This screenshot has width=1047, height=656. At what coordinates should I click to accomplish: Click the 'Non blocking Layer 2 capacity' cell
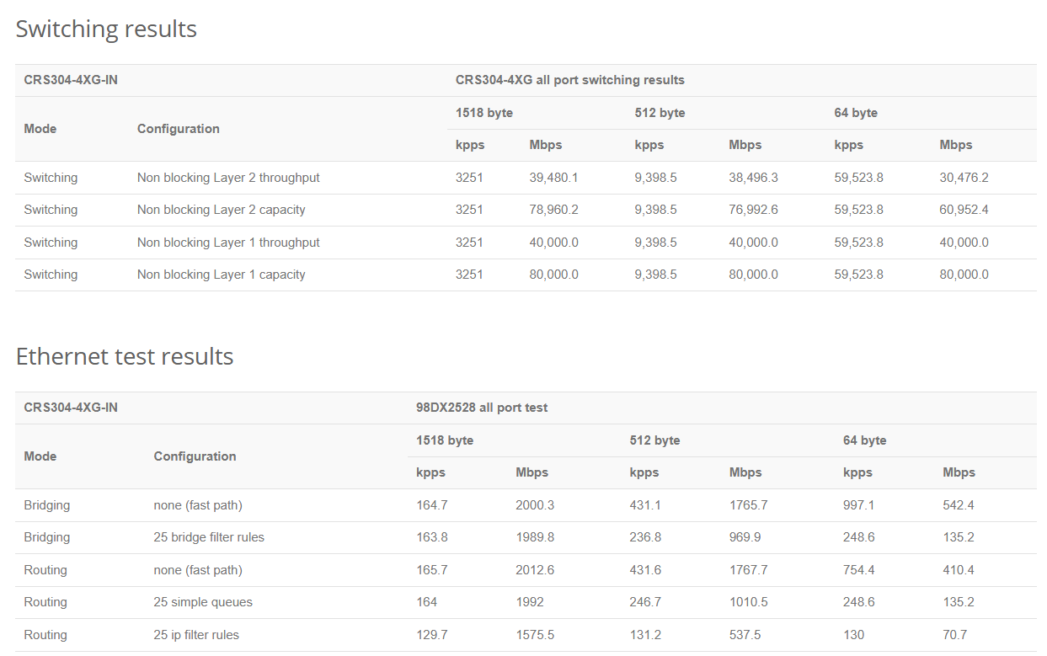(221, 211)
